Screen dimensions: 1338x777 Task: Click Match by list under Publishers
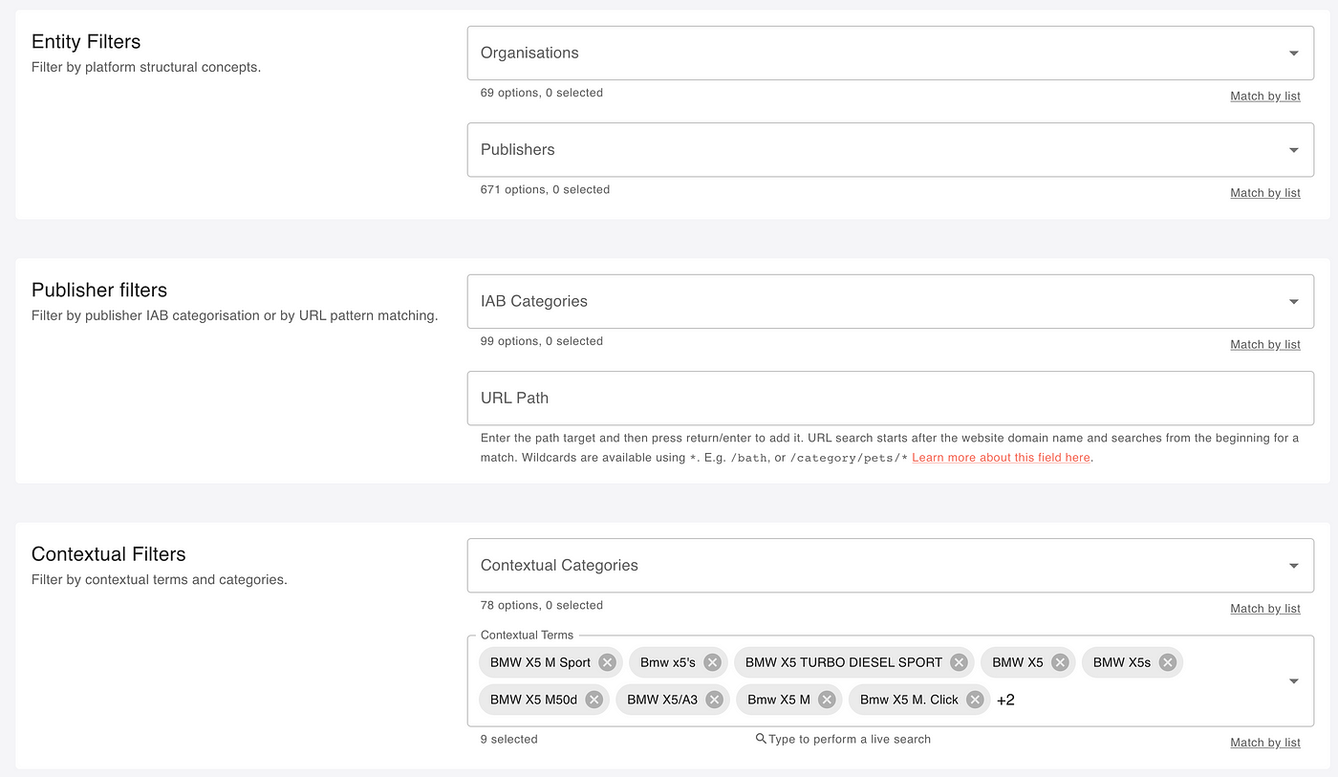1265,192
